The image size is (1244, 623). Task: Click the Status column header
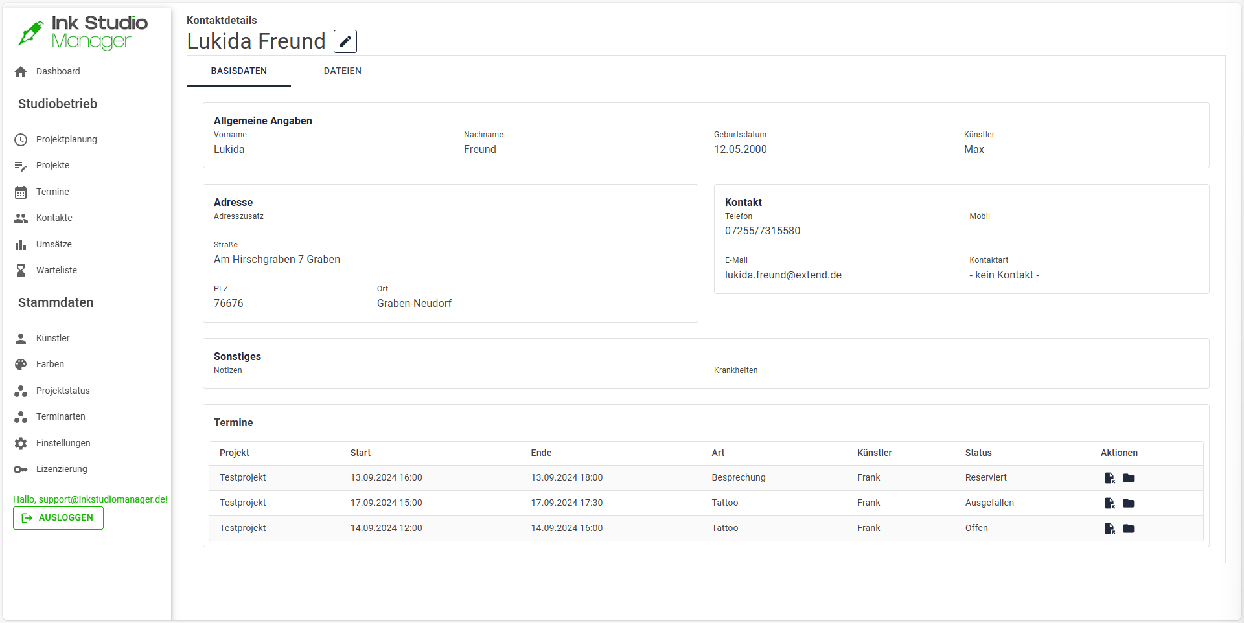(978, 453)
